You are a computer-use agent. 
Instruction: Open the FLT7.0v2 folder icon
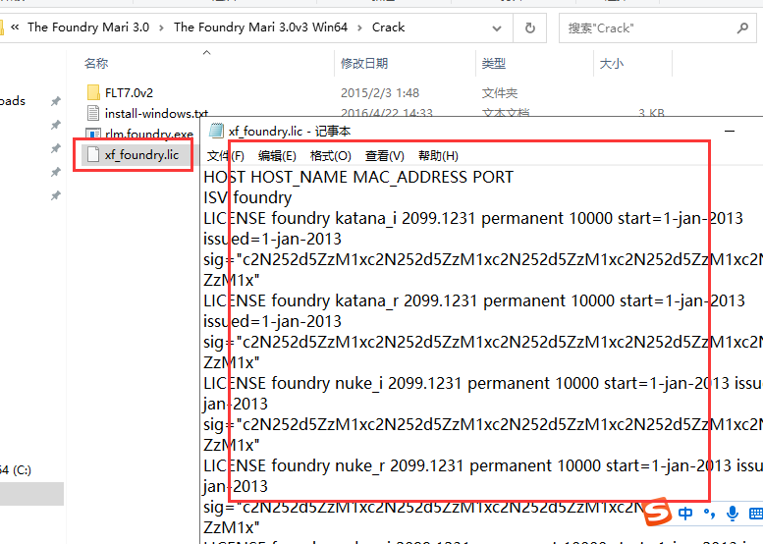pyautogui.click(x=93, y=92)
